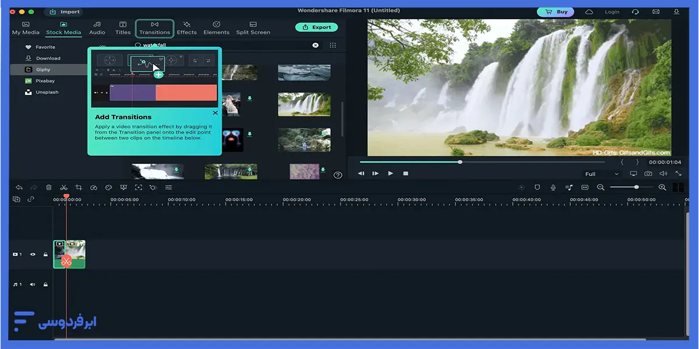
Task: Click the redo arrow icon
Action: pyautogui.click(x=34, y=187)
